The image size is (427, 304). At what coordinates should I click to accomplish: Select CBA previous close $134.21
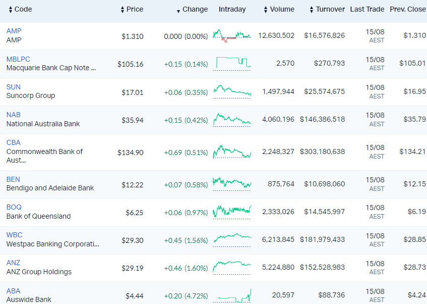(x=412, y=151)
